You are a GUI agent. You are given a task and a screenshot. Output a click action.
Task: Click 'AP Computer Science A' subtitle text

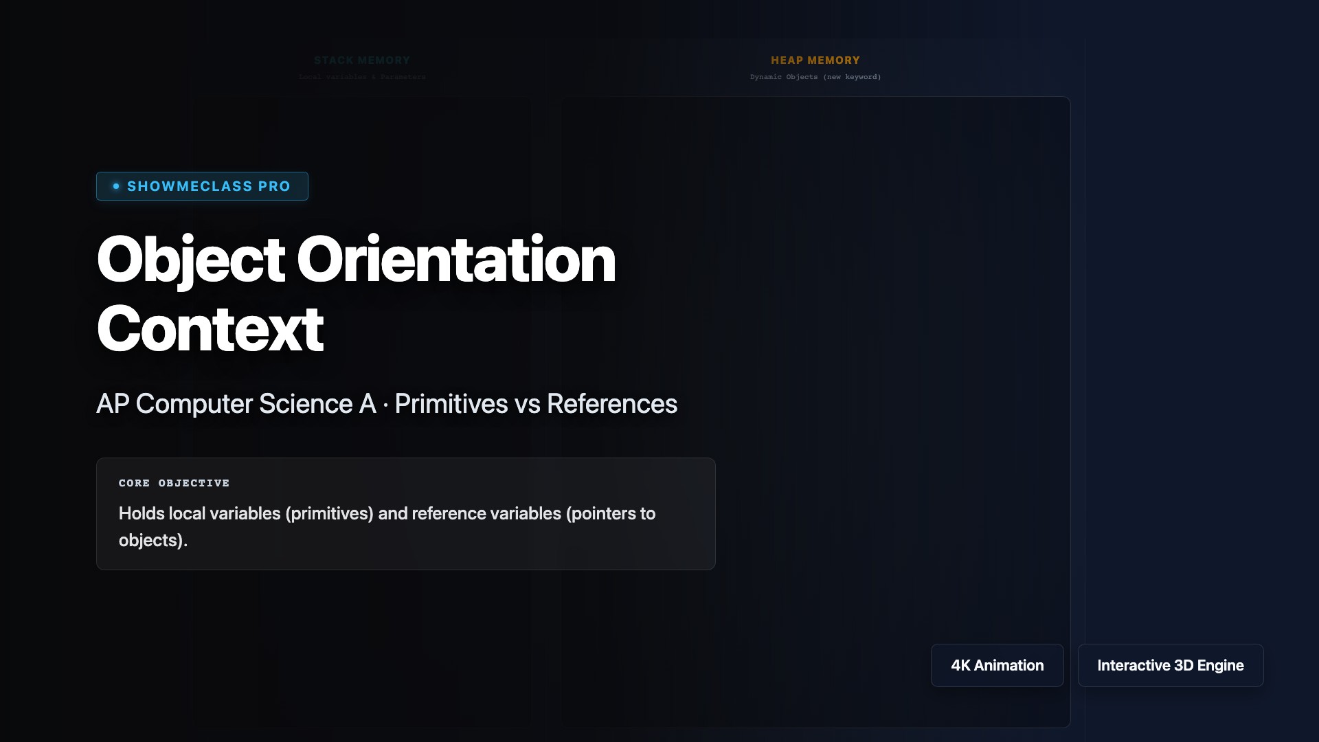pyautogui.click(x=236, y=404)
